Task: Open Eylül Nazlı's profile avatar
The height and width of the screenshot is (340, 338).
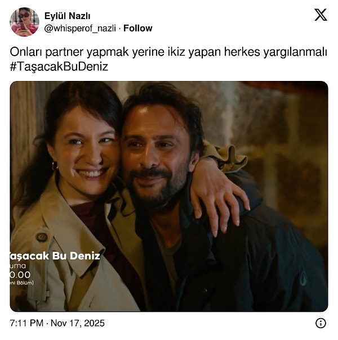Action: (25, 22)
